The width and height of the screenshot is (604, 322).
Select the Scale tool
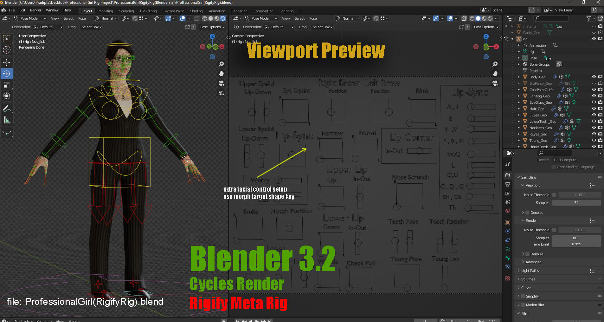point(7,85)
